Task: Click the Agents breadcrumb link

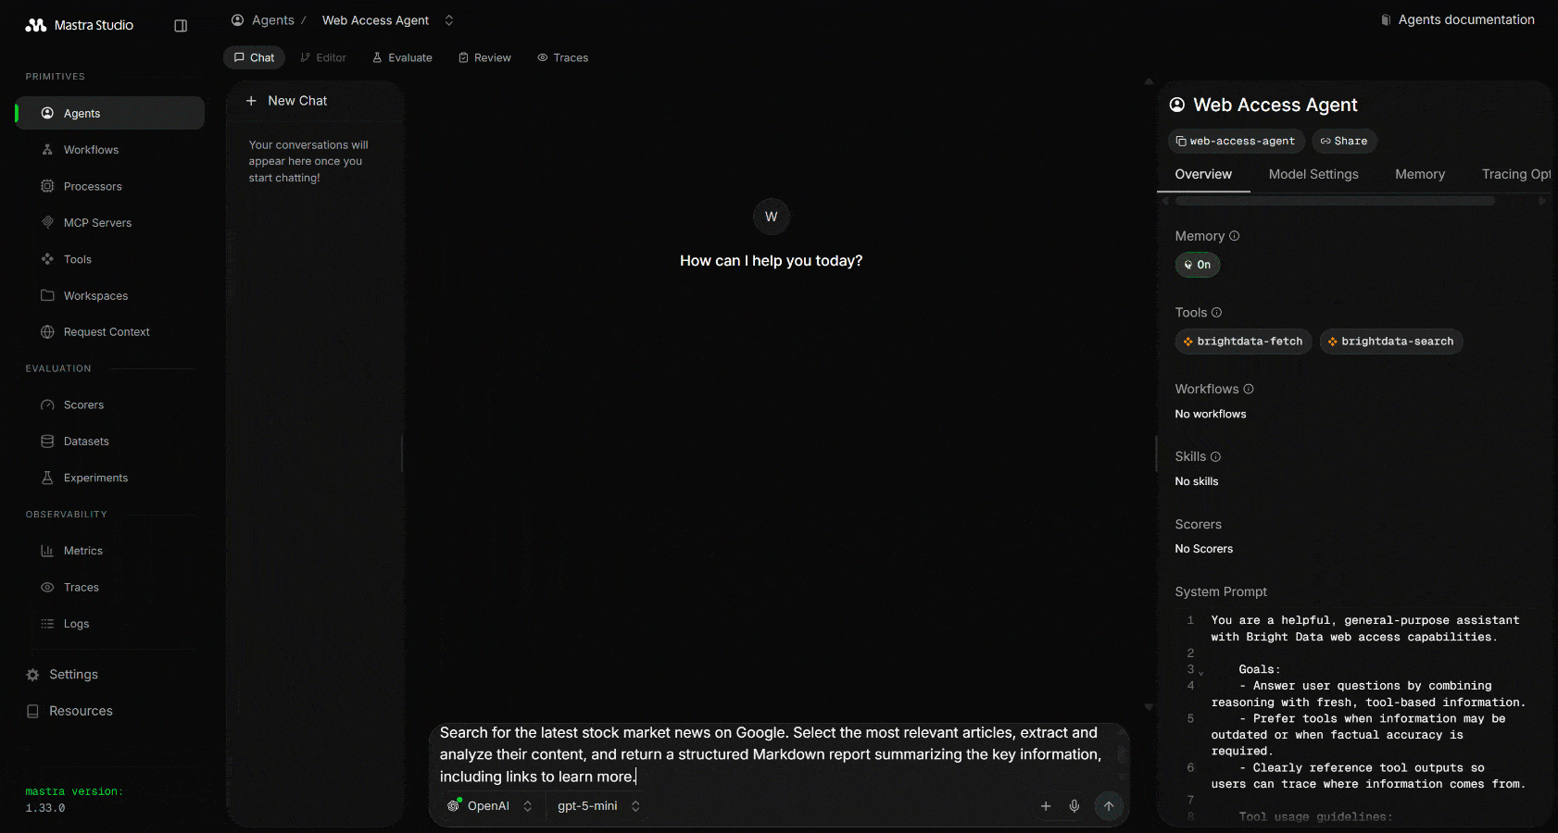Action: click(263, 20)
